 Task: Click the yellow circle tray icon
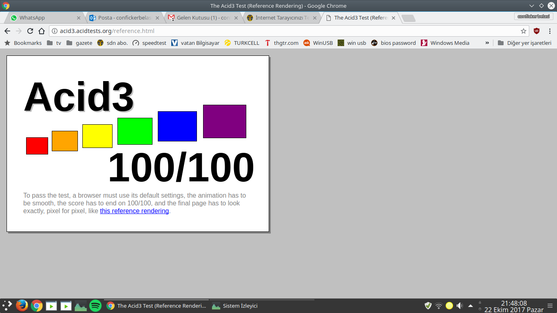449,306
